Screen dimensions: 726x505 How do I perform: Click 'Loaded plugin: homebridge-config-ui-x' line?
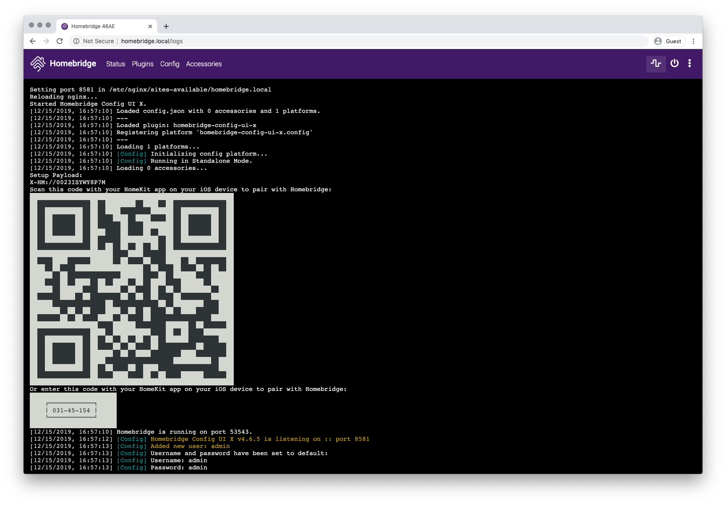(x=143, y=125)
